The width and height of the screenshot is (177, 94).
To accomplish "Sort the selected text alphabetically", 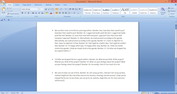I will pyautogui.click(x=76, y=9).
